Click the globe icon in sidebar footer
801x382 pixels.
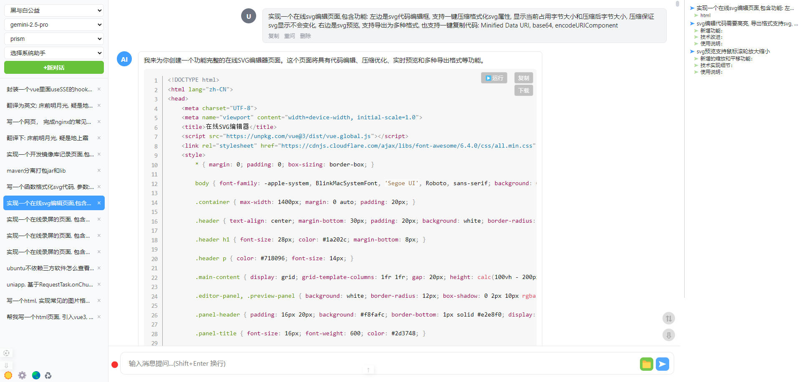click(36, 375)
